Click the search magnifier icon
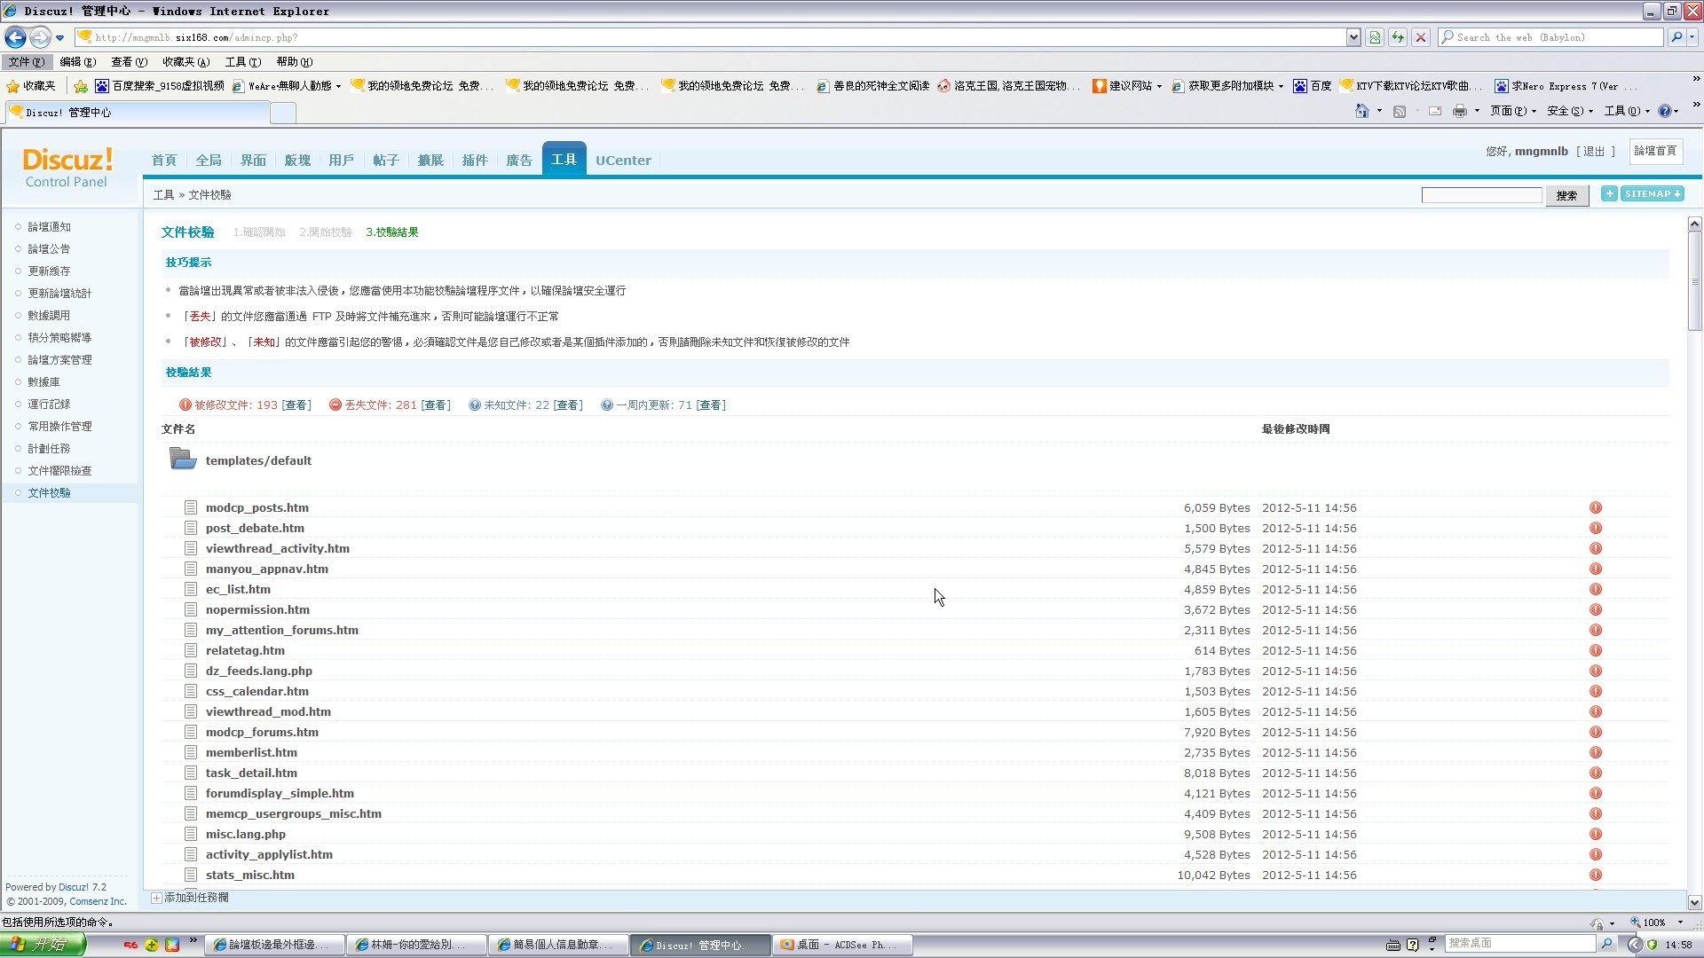This screenshot has width=1704, height=958. coord(1676,37)
